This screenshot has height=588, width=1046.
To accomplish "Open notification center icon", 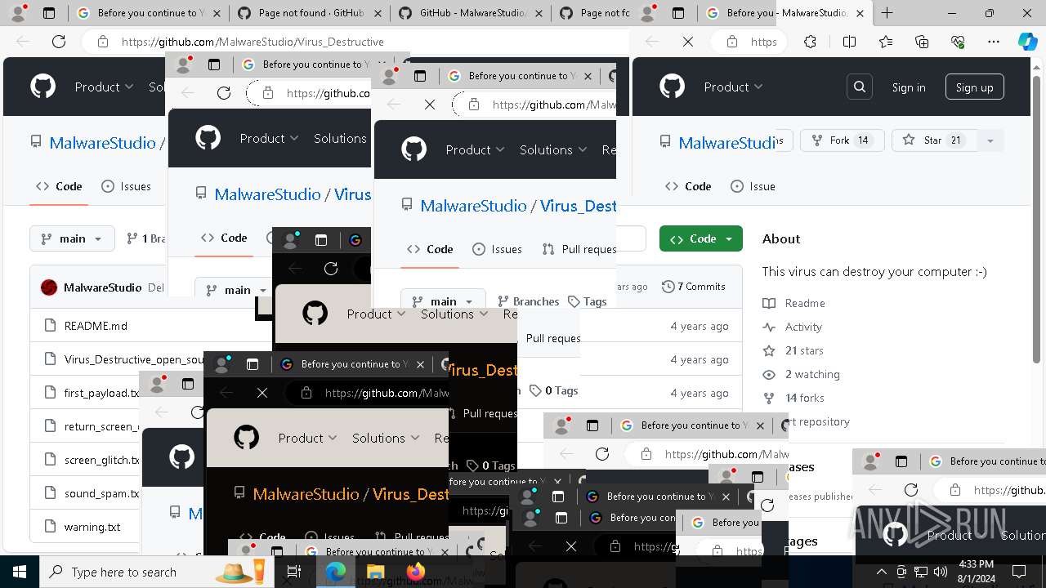I will point(1018,572).
